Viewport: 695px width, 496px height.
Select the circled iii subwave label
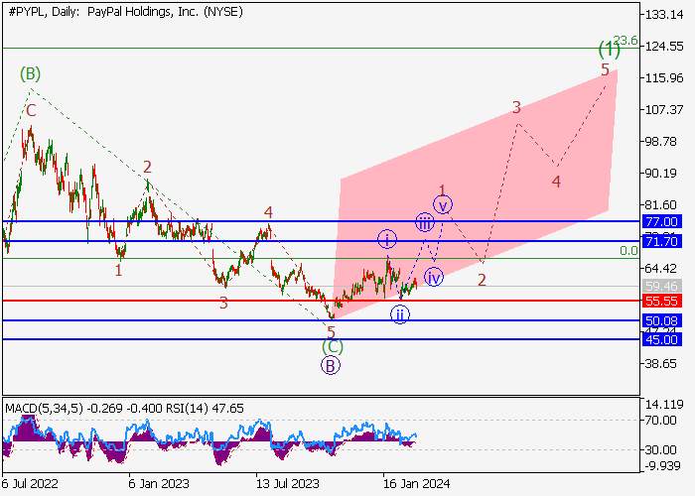point(425,223)
